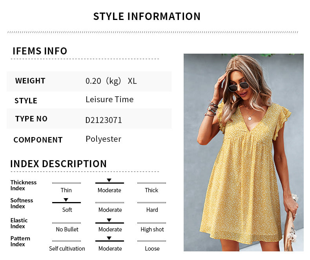This screenshot has height=260, width=310.
Task: Select the Moderate softness option
Action: point(110,210)
